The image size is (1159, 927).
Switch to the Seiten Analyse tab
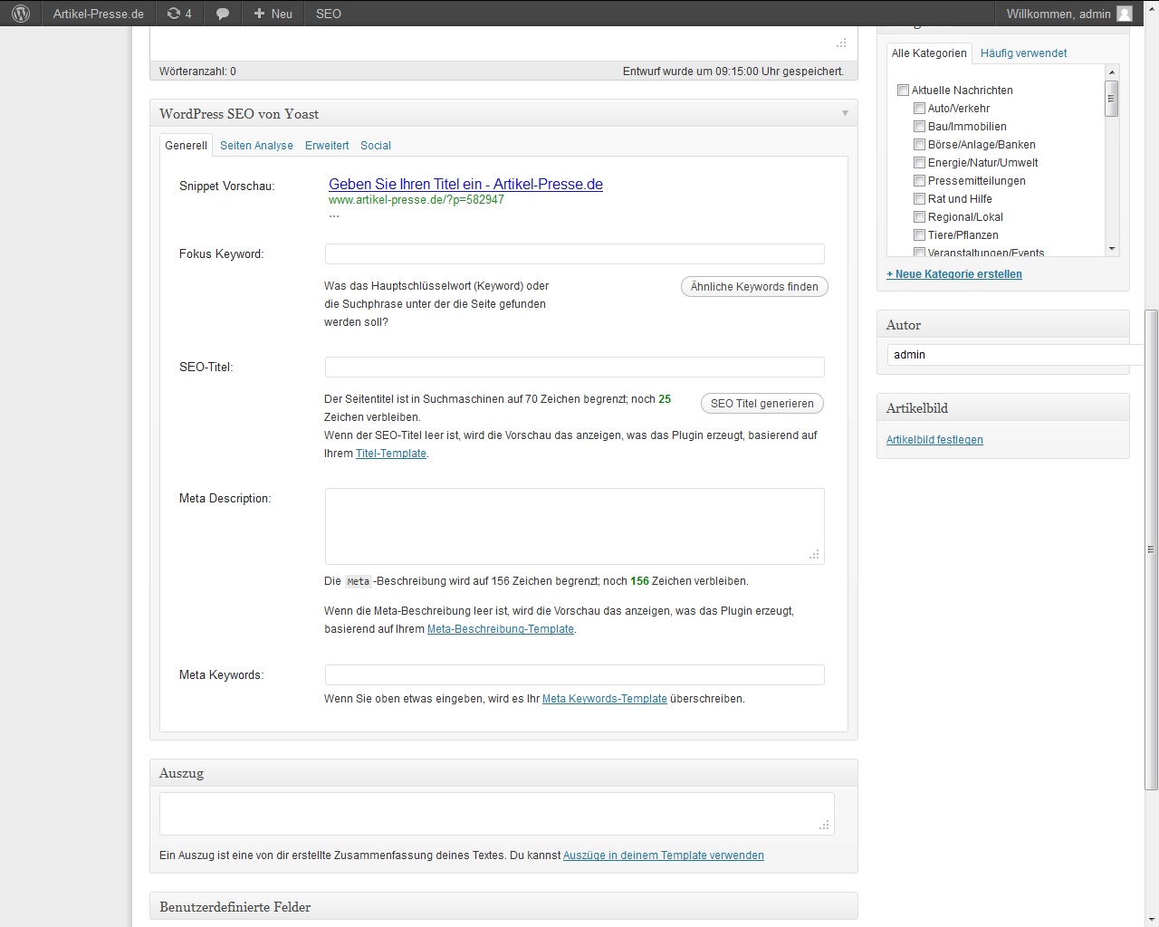[256, 145]
